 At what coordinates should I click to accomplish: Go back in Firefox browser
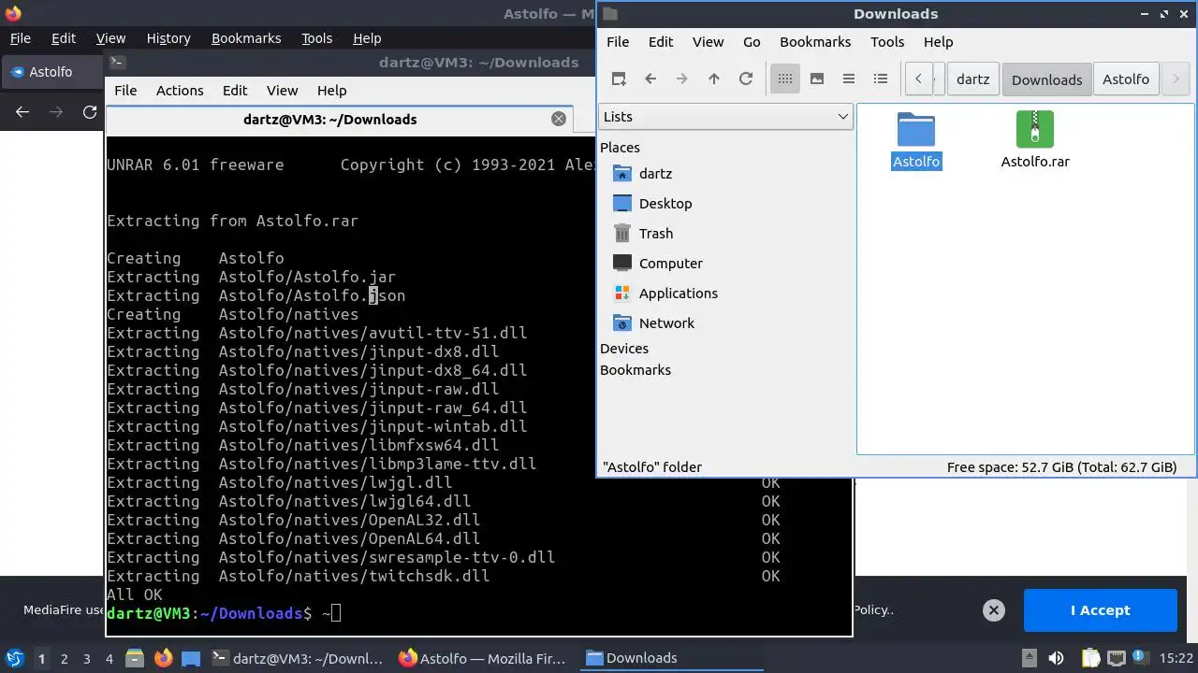tap(22, 111)
